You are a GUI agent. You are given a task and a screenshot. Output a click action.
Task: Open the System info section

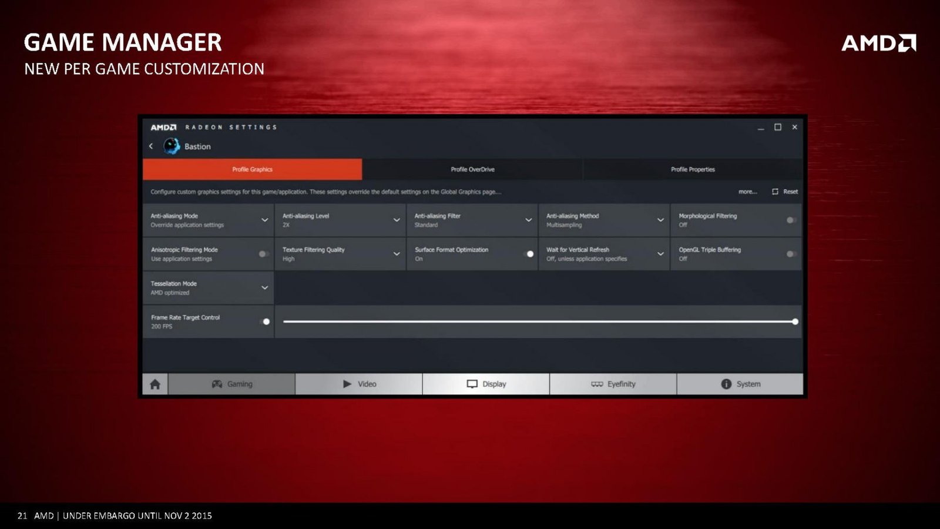tap(740, 384)
